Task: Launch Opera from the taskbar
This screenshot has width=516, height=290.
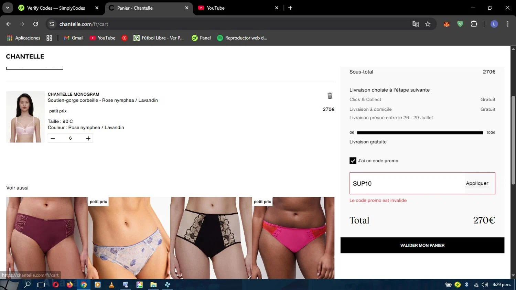Action: tap(55, 284)
